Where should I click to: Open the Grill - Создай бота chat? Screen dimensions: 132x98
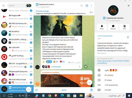pyautogui.click(x=17, y=65)
